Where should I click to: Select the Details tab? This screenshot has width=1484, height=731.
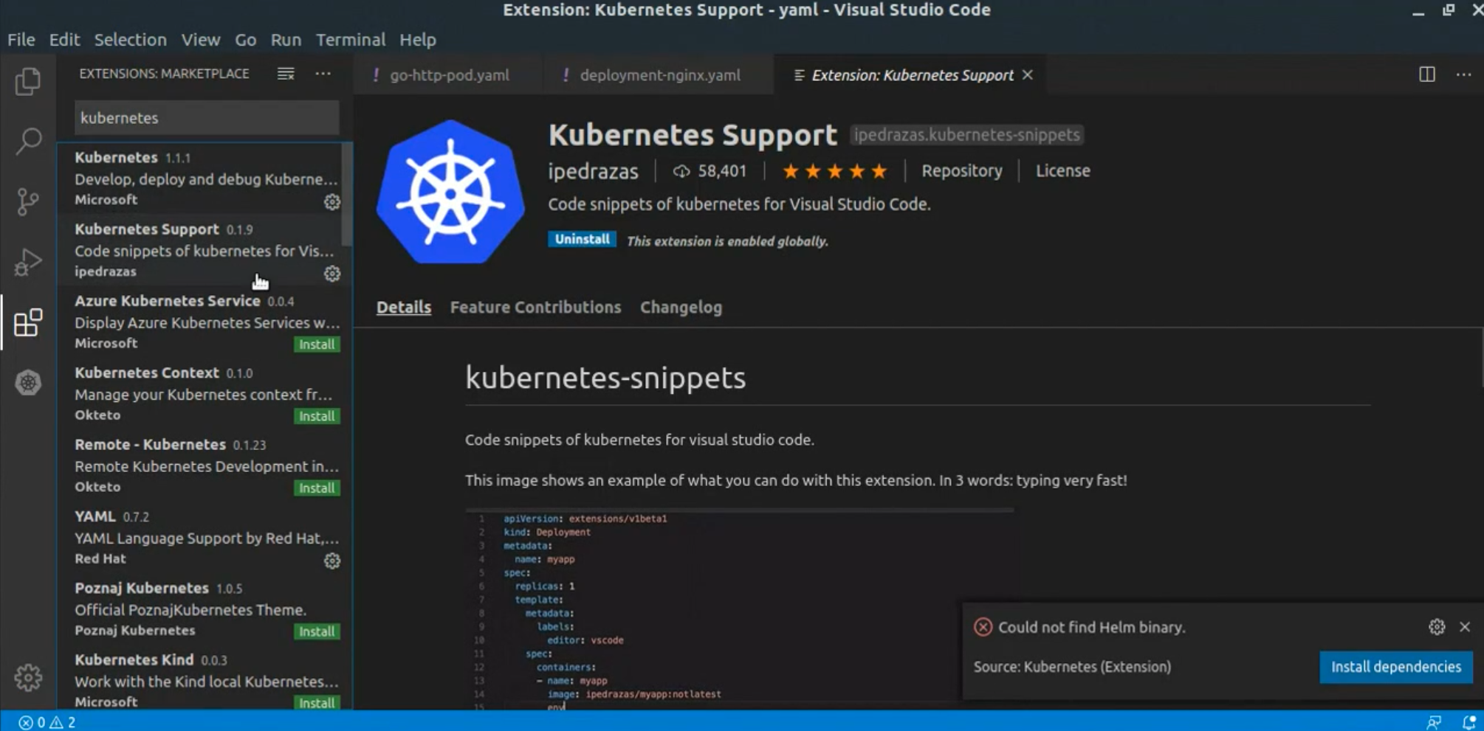click(403, 308)
